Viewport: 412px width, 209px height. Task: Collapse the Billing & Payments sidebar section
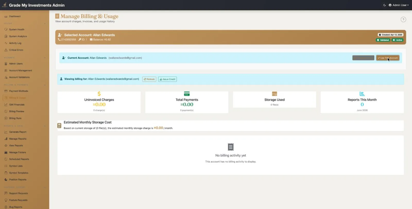(45, 85)
